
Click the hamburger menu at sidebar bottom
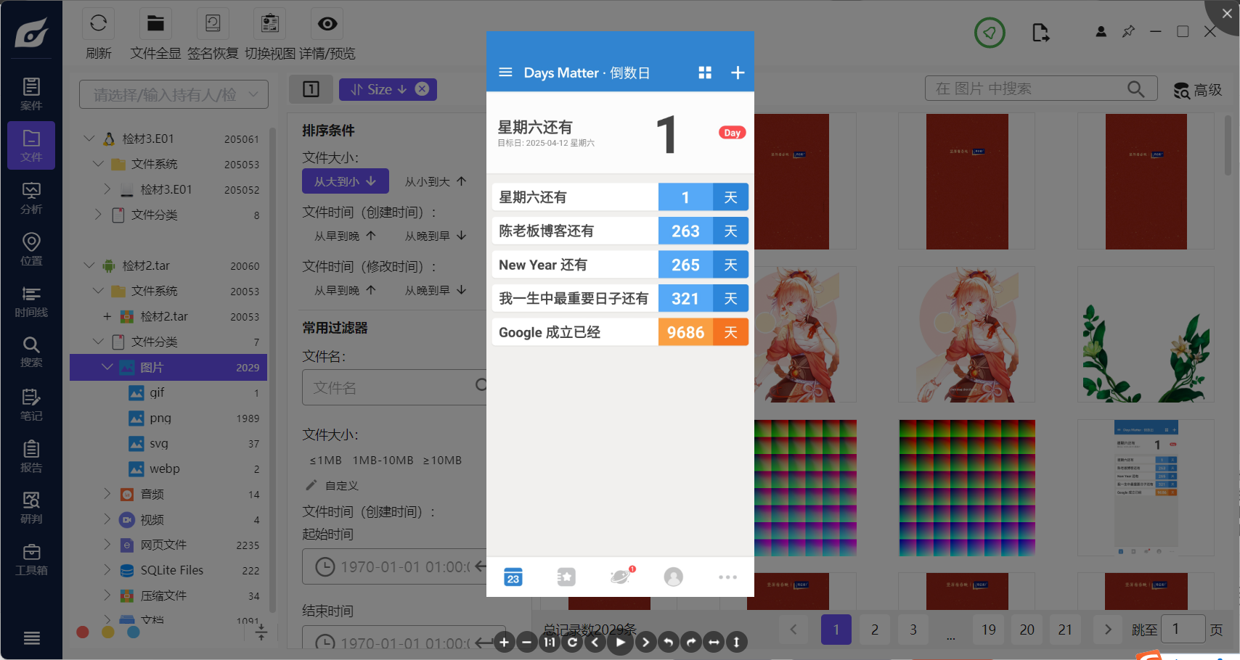tap(31, 638)
